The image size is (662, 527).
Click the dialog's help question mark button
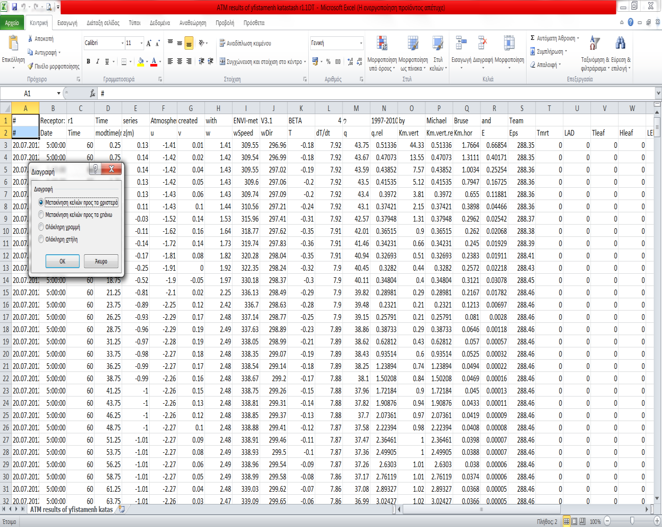point(95,169)
